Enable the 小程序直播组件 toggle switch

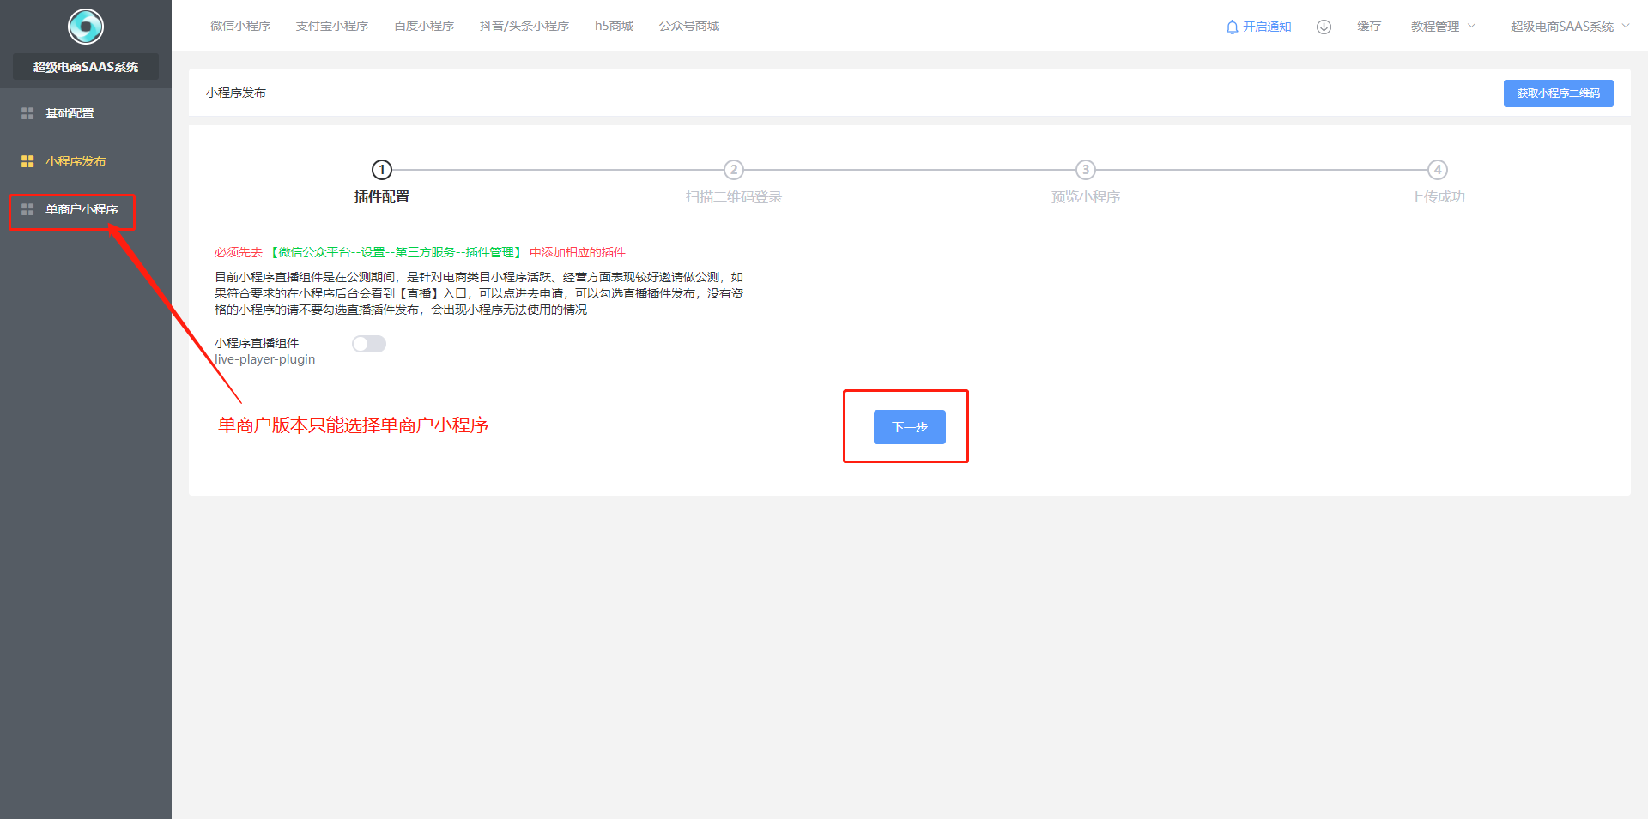point(369,344)
